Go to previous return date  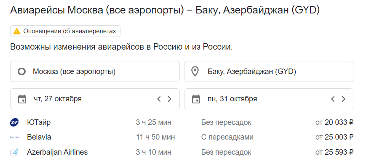333,99
